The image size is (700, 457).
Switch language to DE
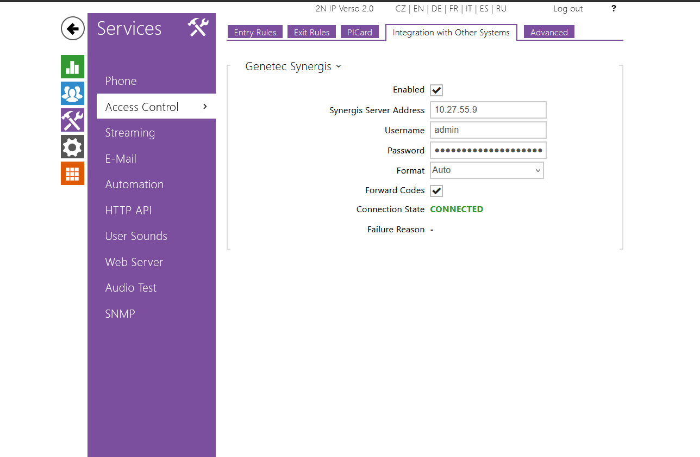[x=436, y=9]
